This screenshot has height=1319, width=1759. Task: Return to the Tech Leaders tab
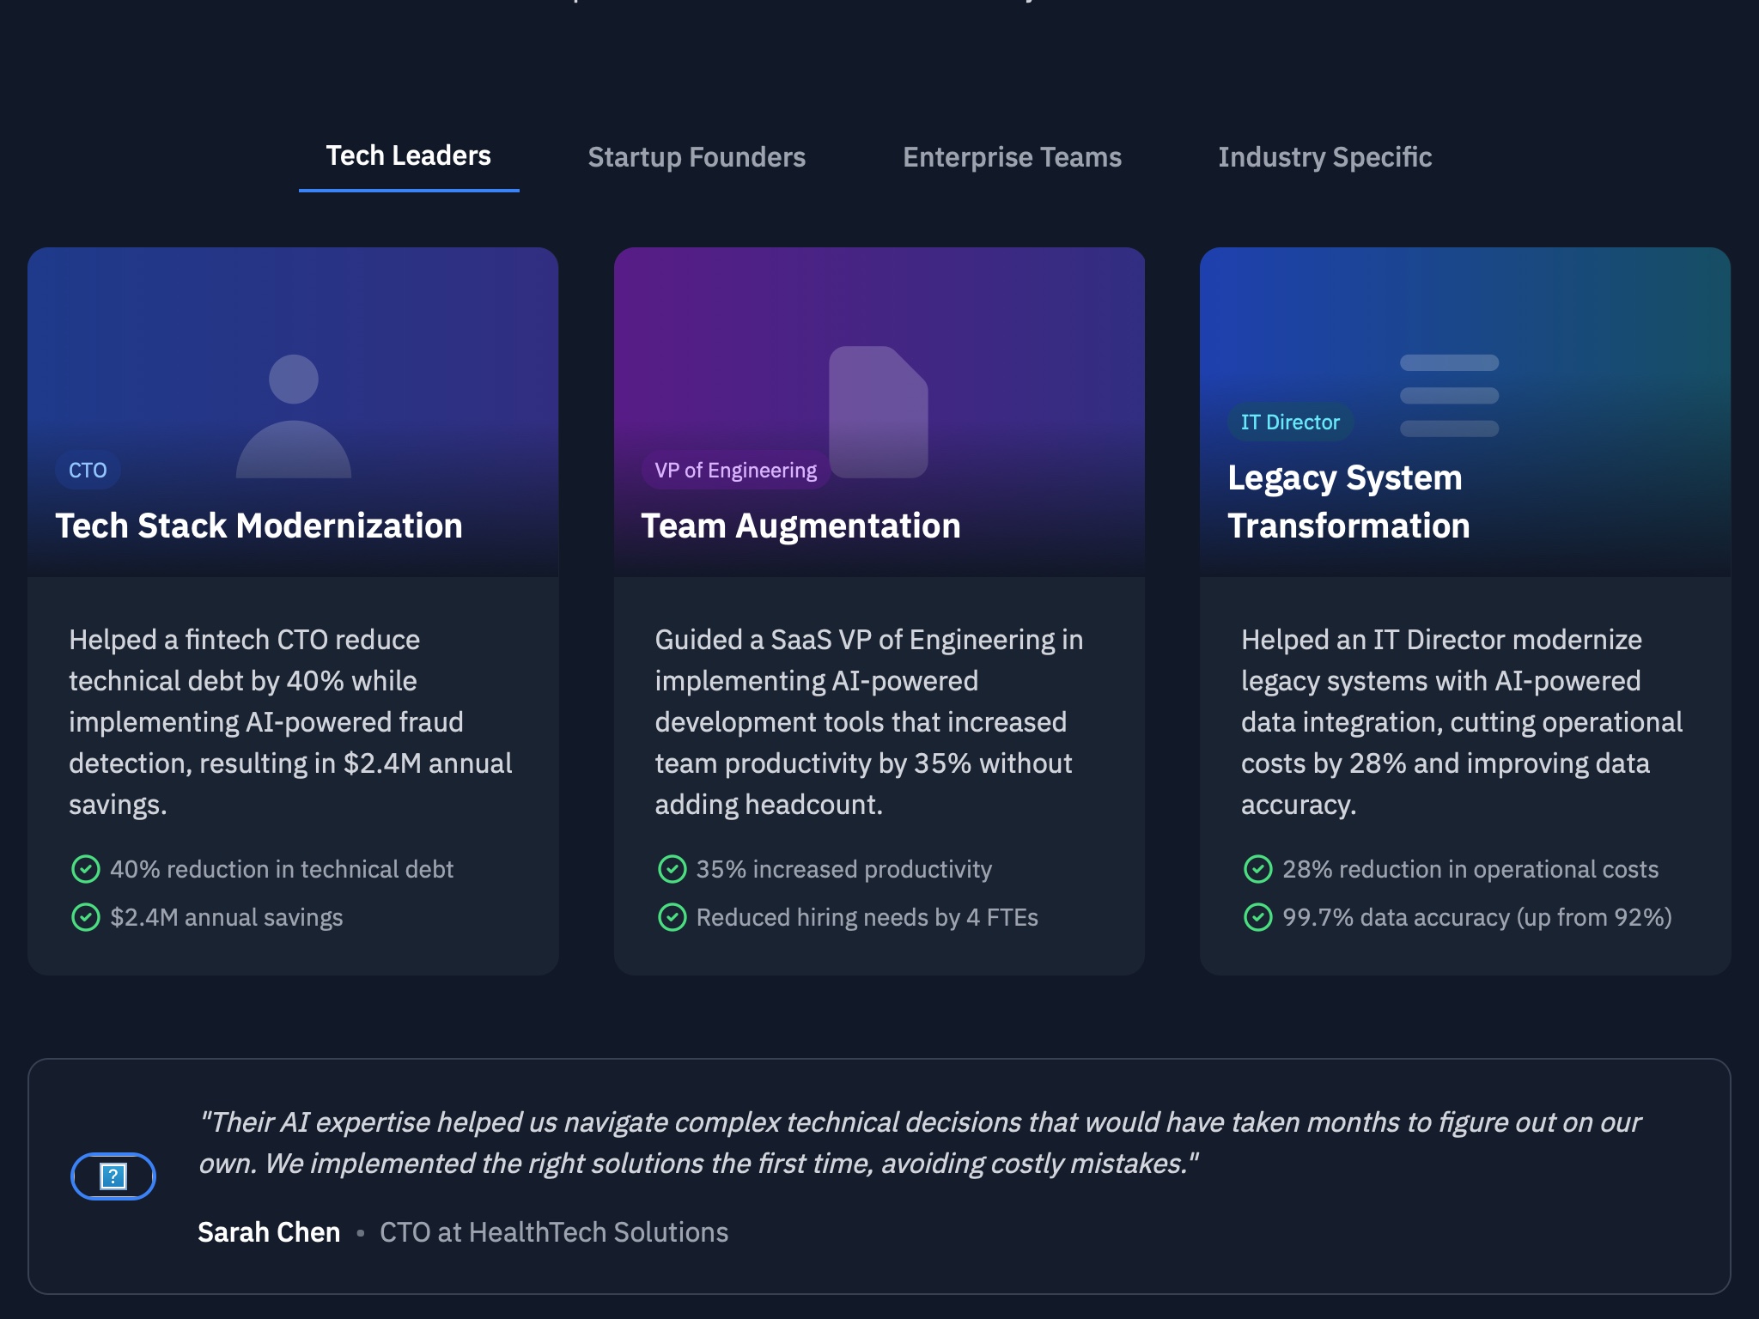click(x=407, y=156)
